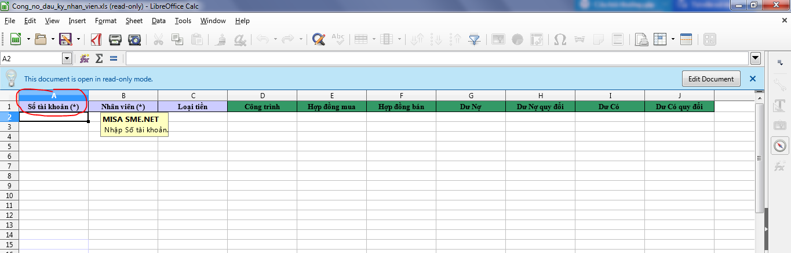Click the Edit Document button
The width and height of the screenshot is (791, 253).
(711, 79)
